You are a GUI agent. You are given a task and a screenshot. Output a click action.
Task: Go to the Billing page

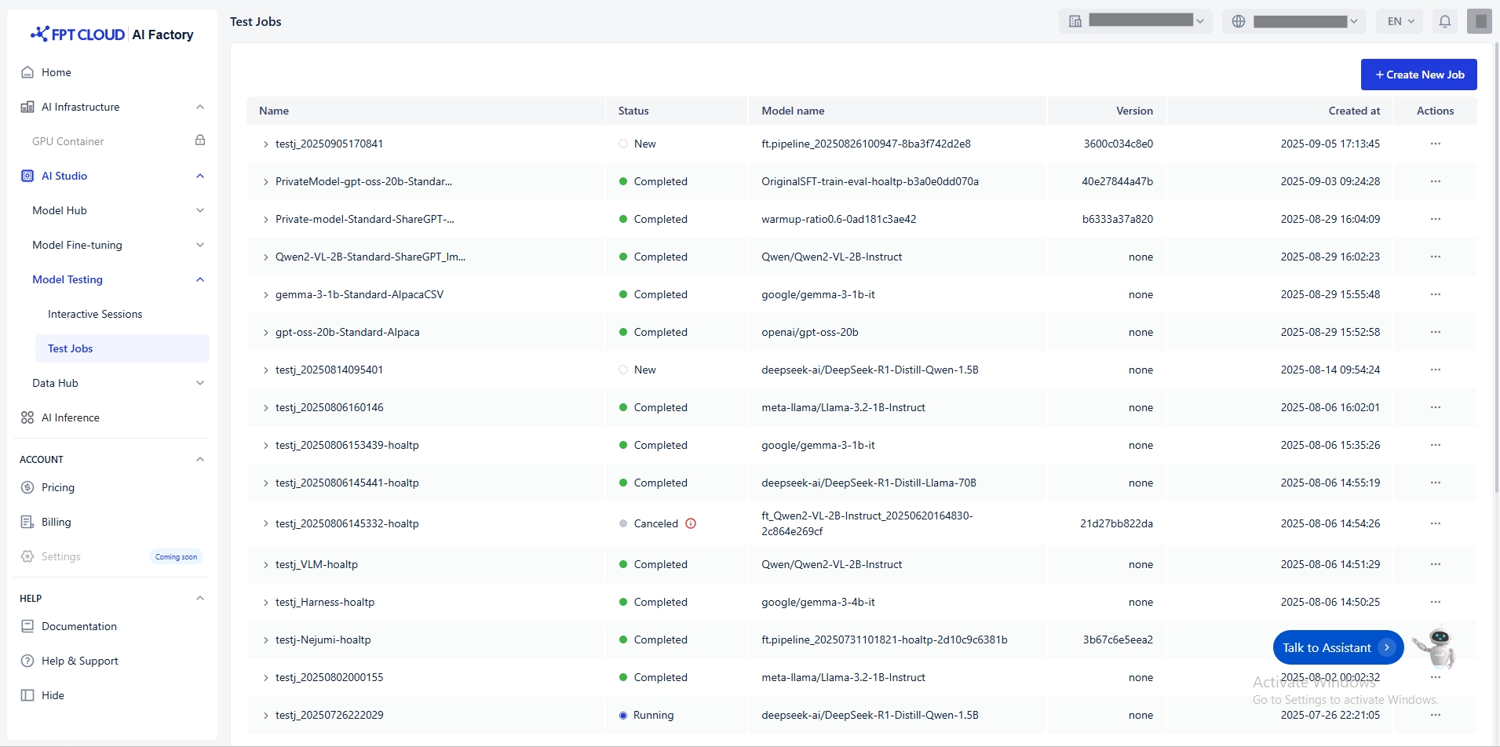click(56, 522)
